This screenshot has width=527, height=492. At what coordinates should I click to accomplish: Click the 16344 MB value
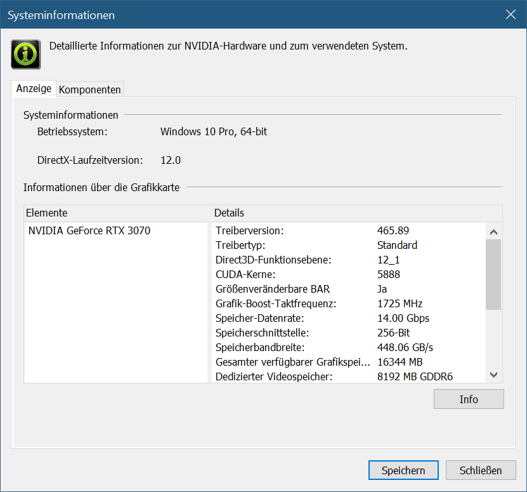[400, 362]
